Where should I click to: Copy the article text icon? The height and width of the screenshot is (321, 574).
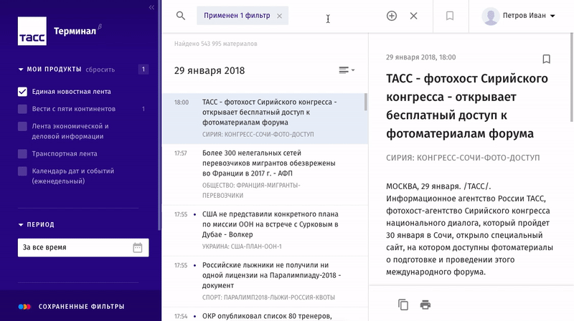click(x=403, y=305)
